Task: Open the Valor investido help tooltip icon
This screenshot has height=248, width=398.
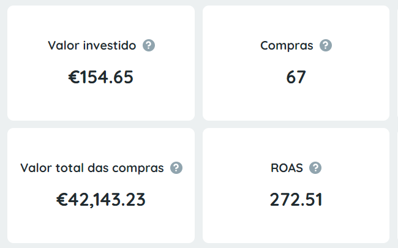Action: point(149,45)
